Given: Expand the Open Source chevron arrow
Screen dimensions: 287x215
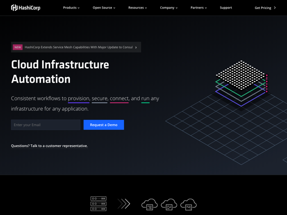Looking at the screenshot, I should (114, 8).
